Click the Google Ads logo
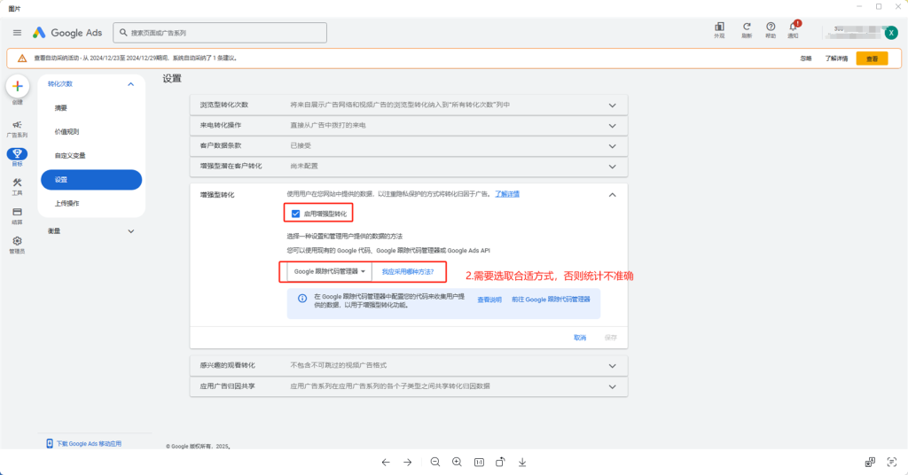The height and width of the screenshot is (475, 908). (x=67, y=33)
